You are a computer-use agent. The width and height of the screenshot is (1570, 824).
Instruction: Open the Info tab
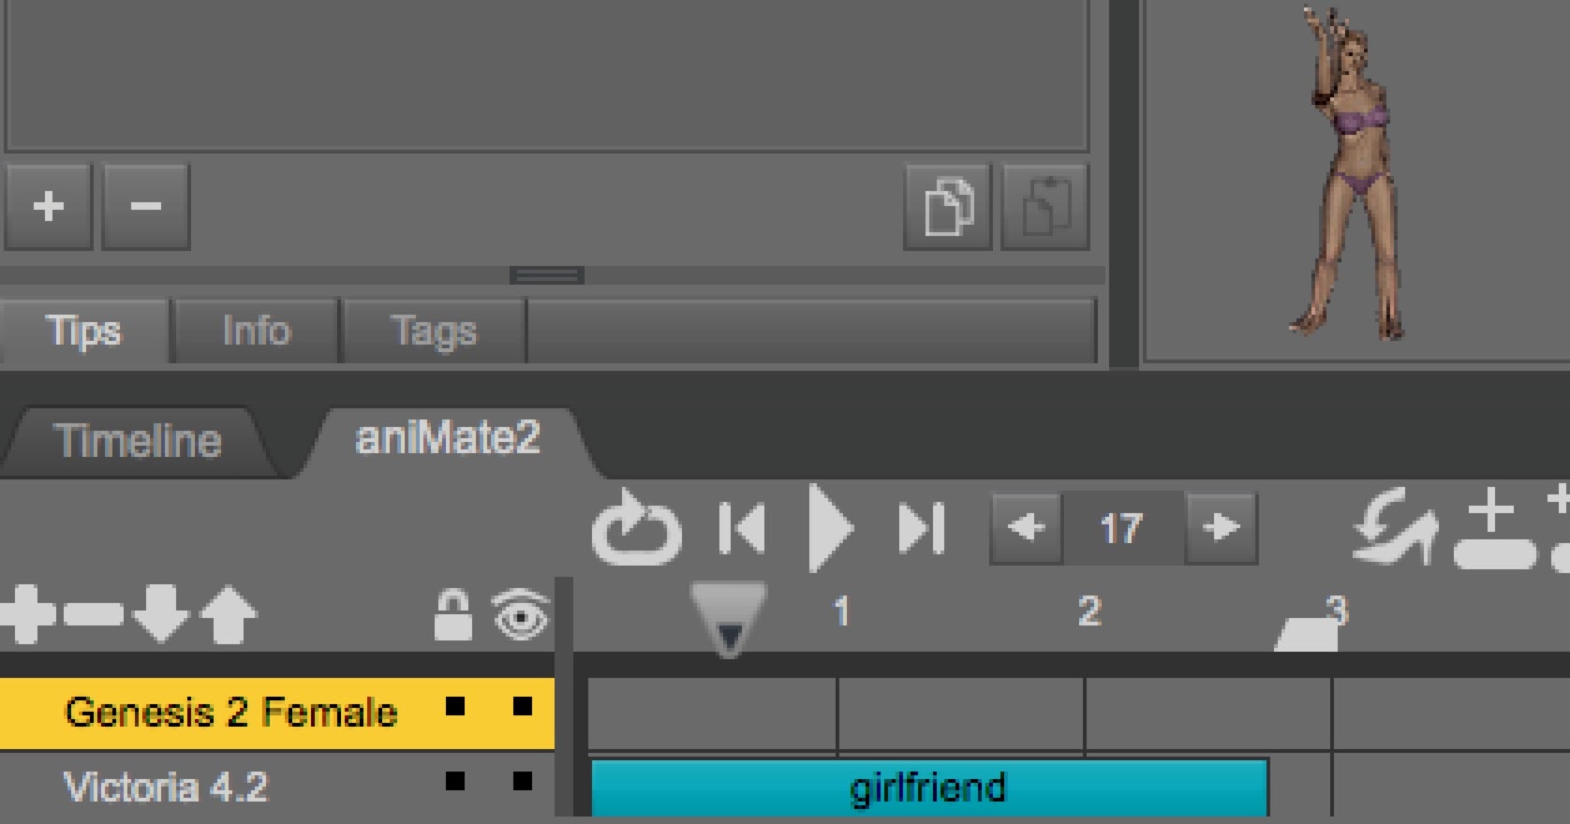click(x=256, y=331)
